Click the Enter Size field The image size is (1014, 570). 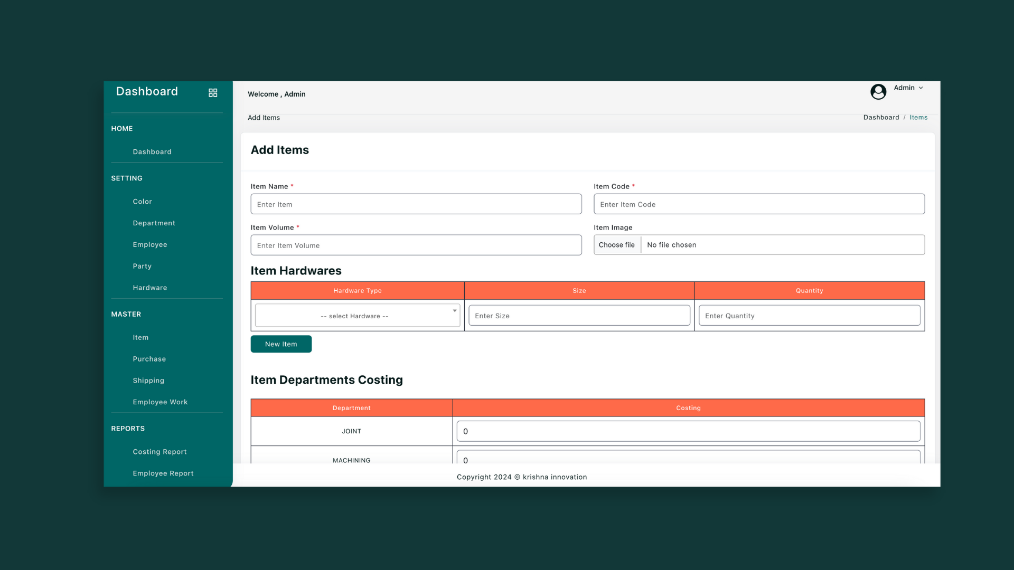579,316
